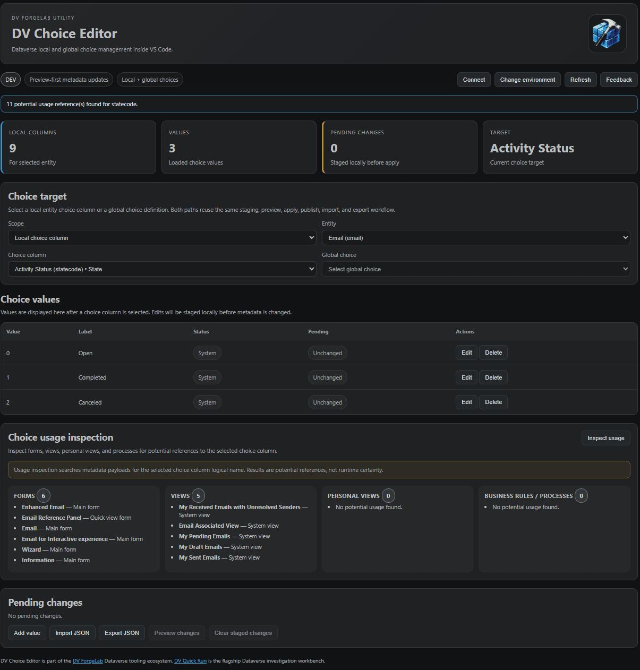Open the DV Quick Run link
Viewport: 640px width, 670px height.
coord(190,661)
